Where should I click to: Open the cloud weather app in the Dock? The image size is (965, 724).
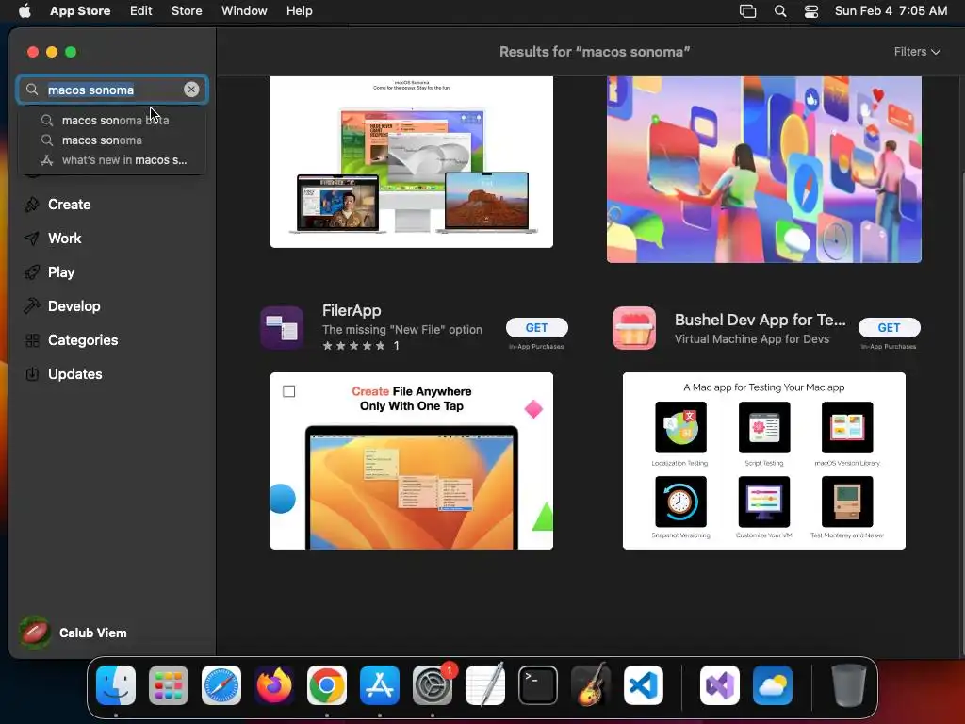pyautogui.click(x=773, y=685)
